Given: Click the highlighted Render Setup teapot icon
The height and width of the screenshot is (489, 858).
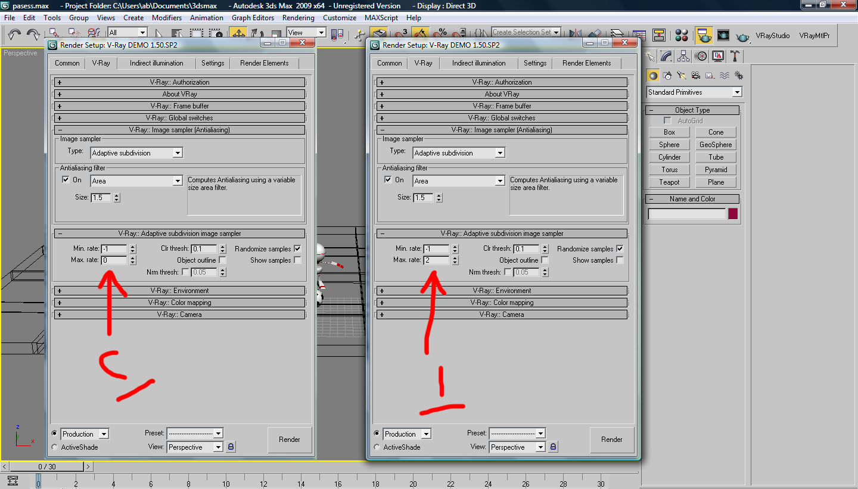Looking at the screenshot, I should (705, 35).
